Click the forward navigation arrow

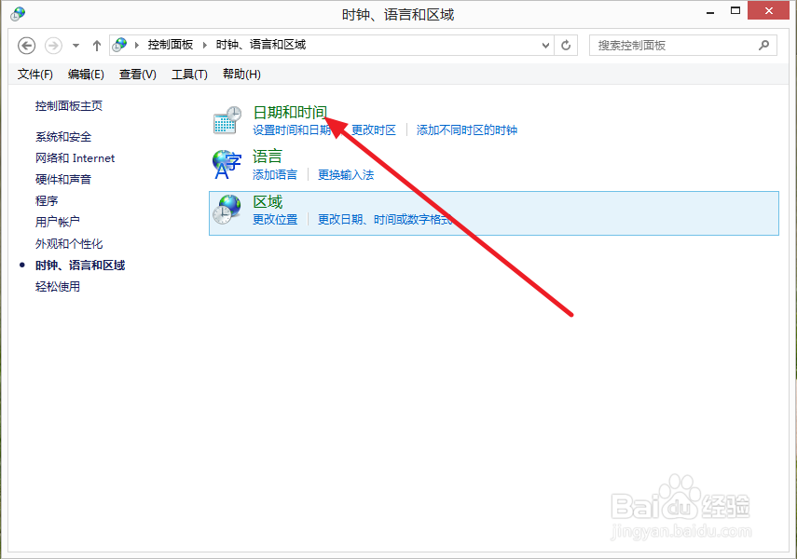(x=54, y=45)
